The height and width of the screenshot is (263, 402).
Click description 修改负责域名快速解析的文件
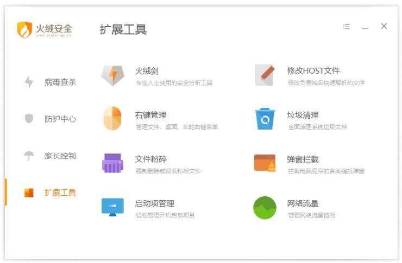point(326,82)
